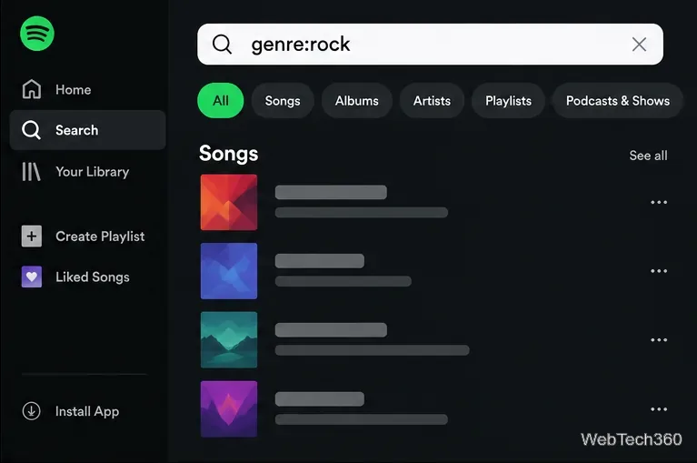Image resolution: width=697 pixels, height=463 pixels.
Task: Open Home via the house icon
Action: click(32, 89)
